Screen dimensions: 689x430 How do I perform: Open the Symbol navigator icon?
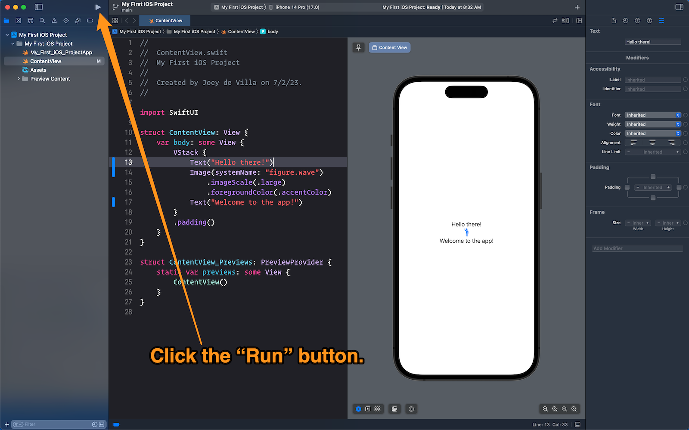pos(30,20)
